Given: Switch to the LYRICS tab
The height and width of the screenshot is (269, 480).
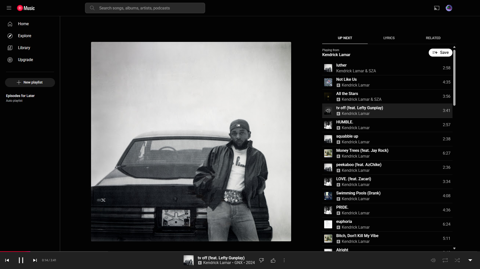Looking at the screenshot, I should [389, 38].
